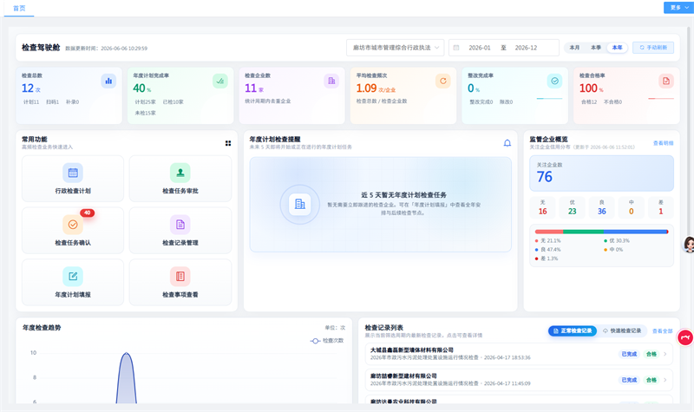
Task: Open the 检查事项查看 list icon
Action: point(180,277)
